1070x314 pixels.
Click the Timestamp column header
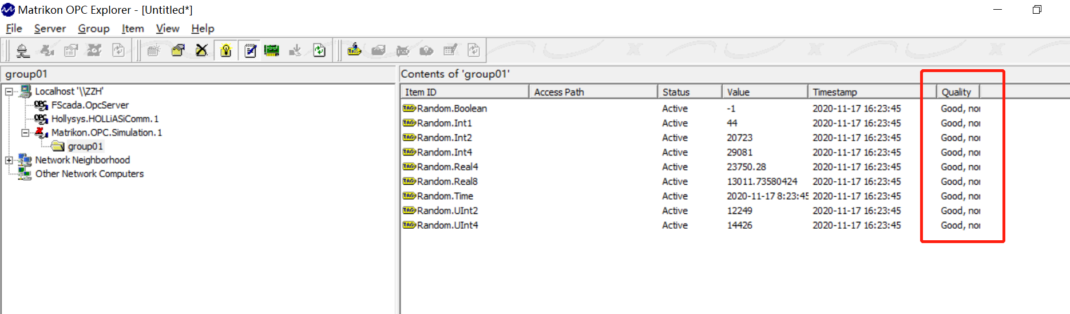(x=872, y=92)
